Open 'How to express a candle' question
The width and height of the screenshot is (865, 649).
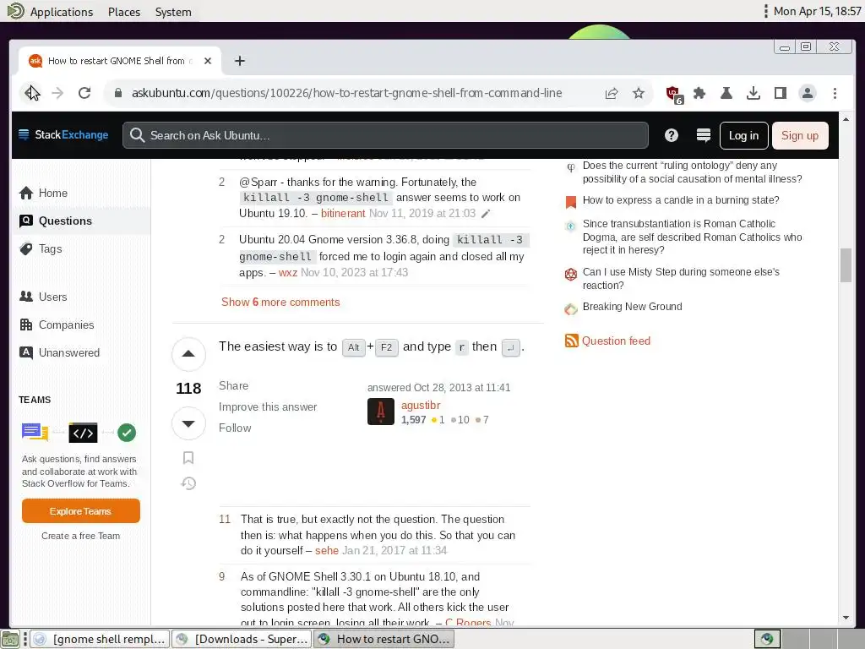(x=681, y=199)
